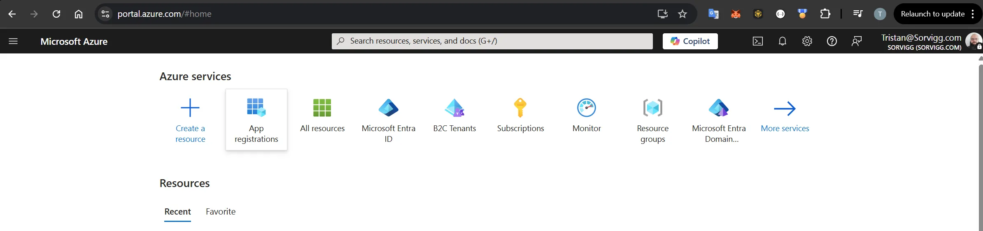Open MetaMask fox extension
Image resolution: width=983 pixels, height=231 pixels.
coord(736,14)
